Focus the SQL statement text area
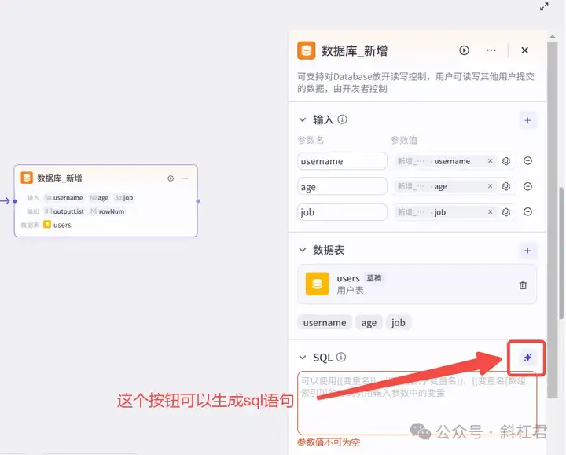This screenshot has height=455, width=566. point(417,403)
